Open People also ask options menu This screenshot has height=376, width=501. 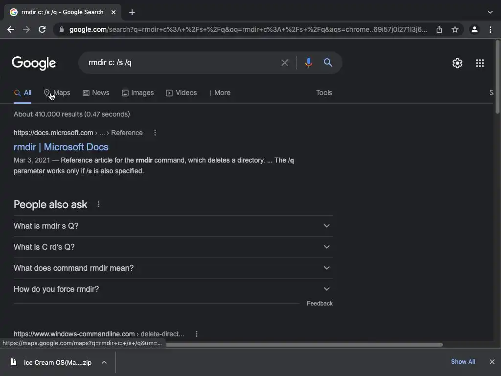tap(98, 204)
